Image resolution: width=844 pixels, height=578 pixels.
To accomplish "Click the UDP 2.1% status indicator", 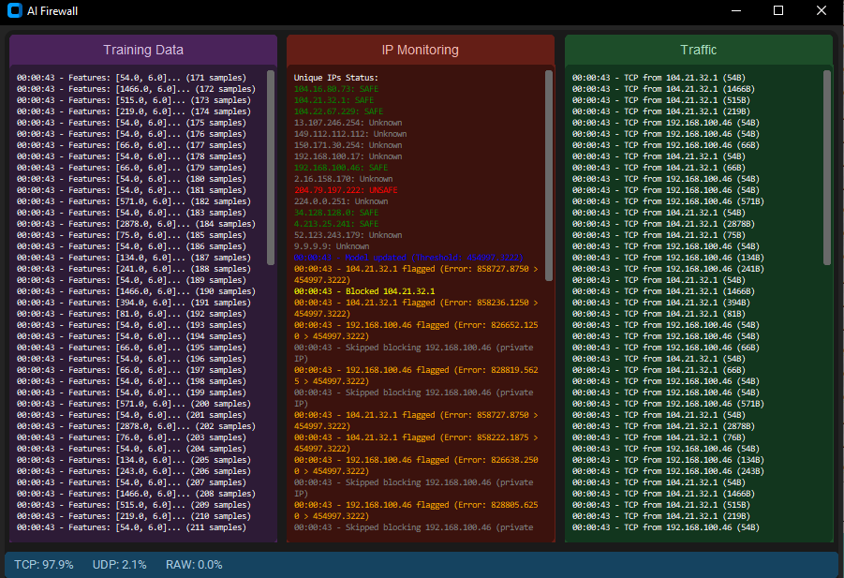I will click(x=119, y=565).
